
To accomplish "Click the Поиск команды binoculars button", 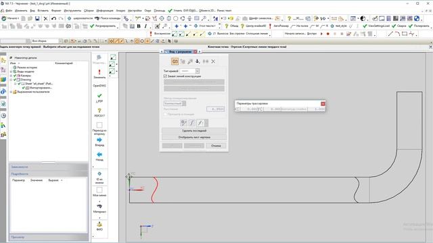I will [108, 18].
